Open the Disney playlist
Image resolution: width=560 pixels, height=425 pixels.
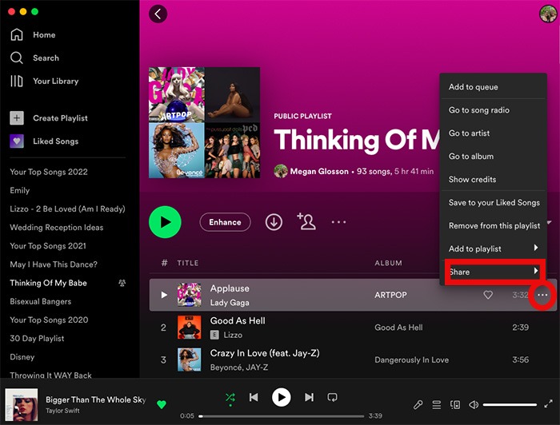22,357
